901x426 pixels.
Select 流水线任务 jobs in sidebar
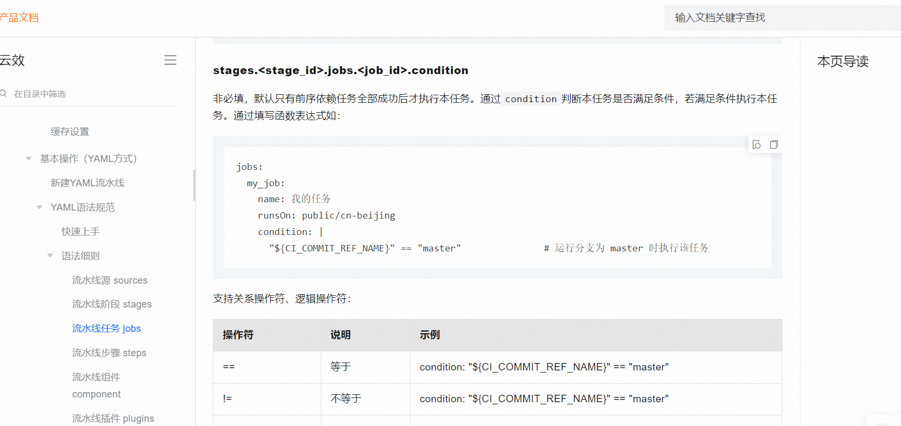(x=106, y=329)
